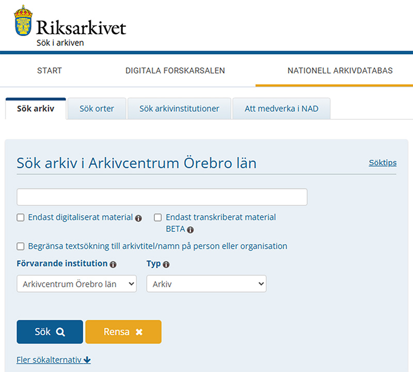Click the blue Sök search button
Viewport: 413px width, 372px height.
[50, 332]
